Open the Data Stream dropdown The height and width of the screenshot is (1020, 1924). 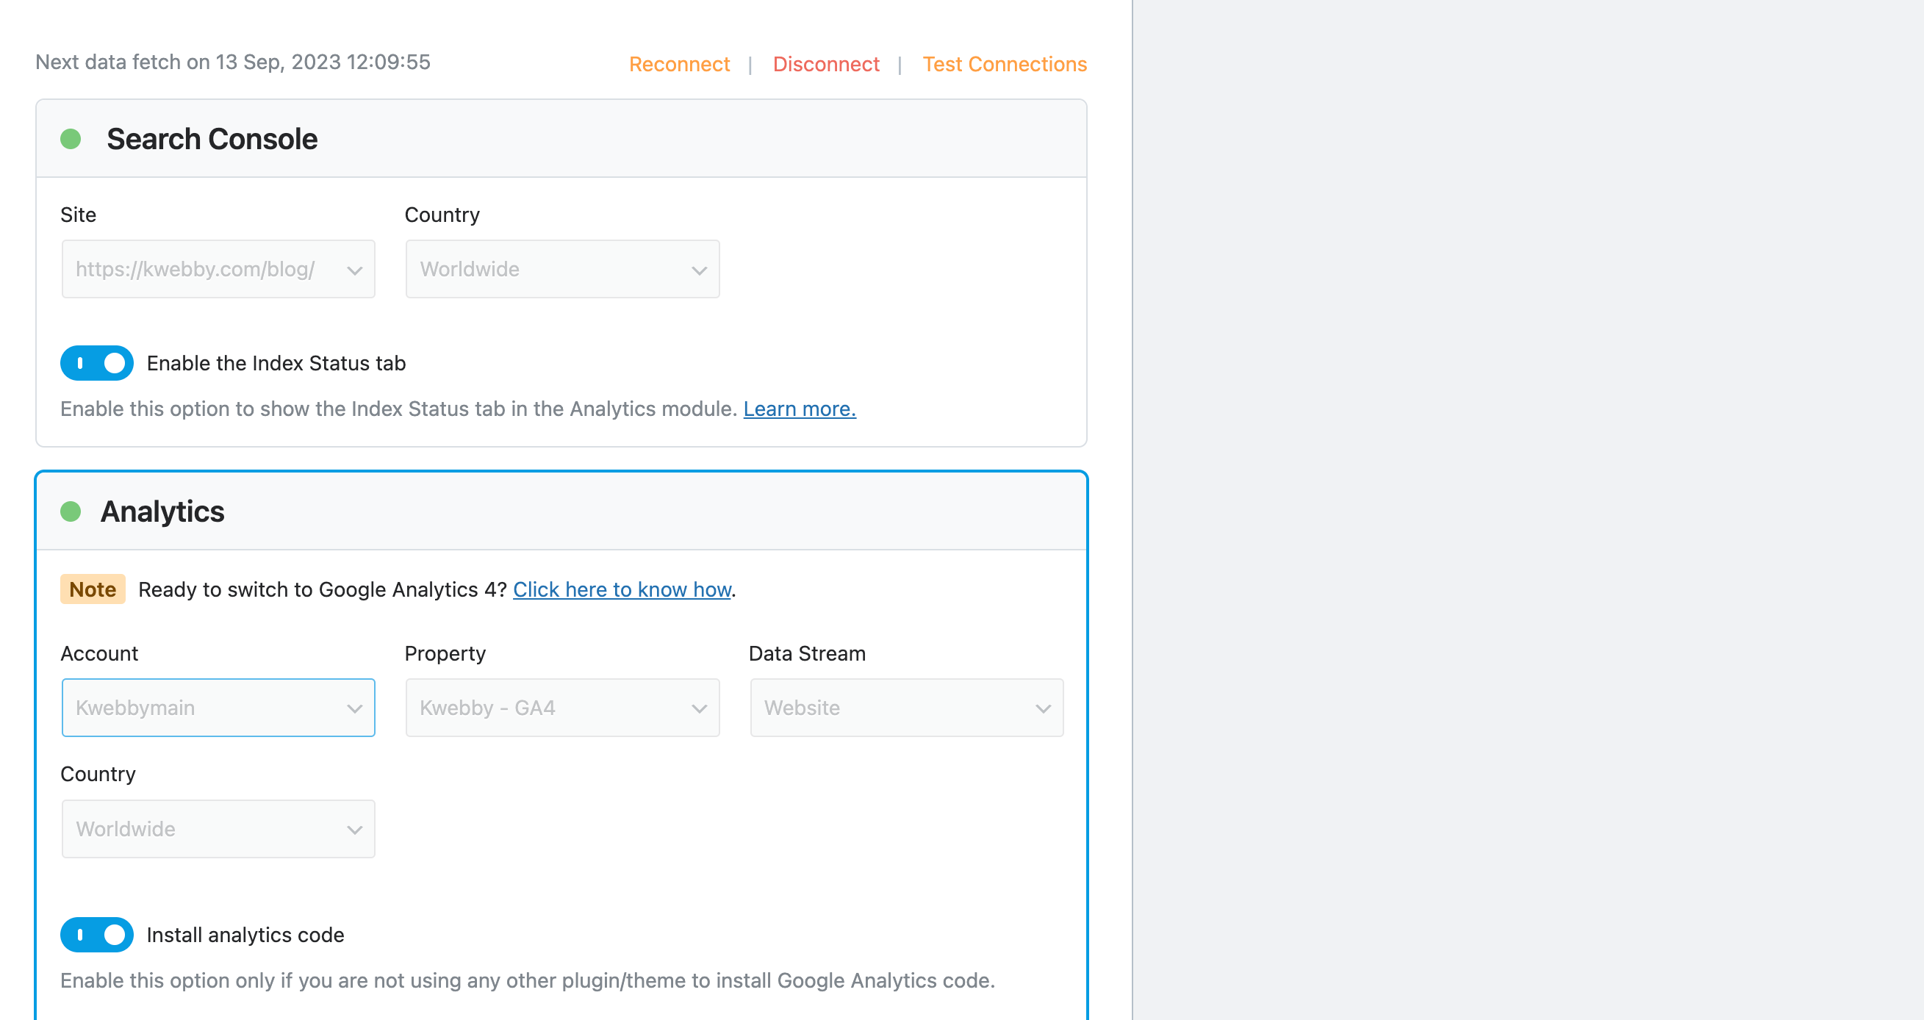[x=907, y=707]
